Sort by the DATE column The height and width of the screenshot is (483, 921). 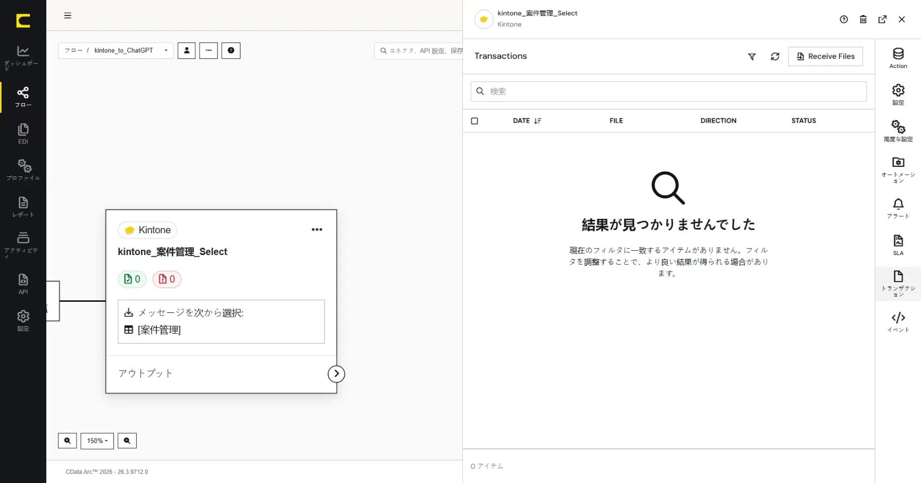527,121
